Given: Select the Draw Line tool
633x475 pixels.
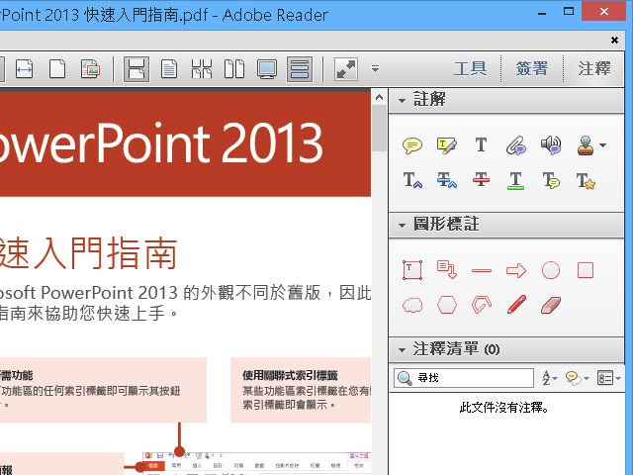Looking at the screenshot, I should (x=482, y=270).
